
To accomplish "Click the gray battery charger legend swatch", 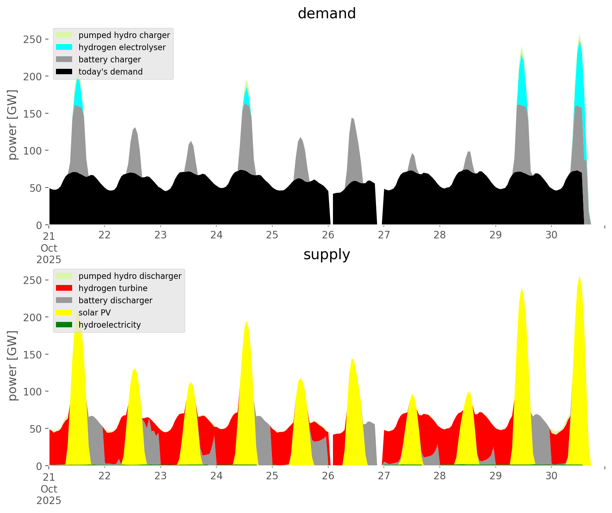I will [64, 60].
